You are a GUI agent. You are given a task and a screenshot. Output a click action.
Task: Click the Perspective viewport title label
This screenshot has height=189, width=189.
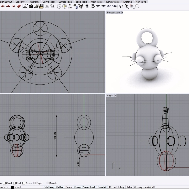coord(113,13)
